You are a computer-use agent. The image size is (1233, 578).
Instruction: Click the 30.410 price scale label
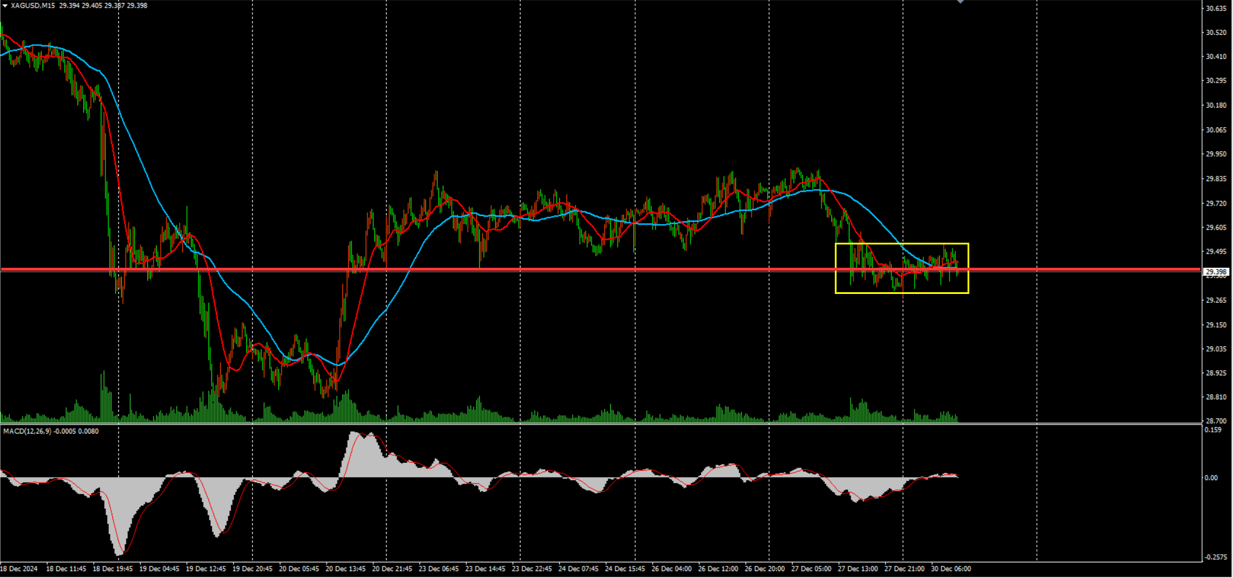tap(1216, 57)
